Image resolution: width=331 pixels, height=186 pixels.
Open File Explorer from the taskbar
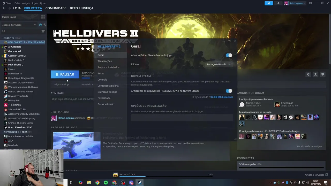(89, 183)
